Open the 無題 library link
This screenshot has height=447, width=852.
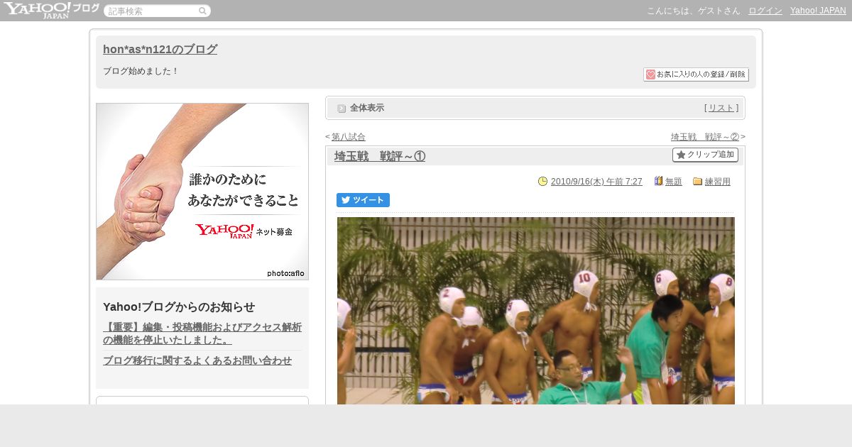point(674,182)
